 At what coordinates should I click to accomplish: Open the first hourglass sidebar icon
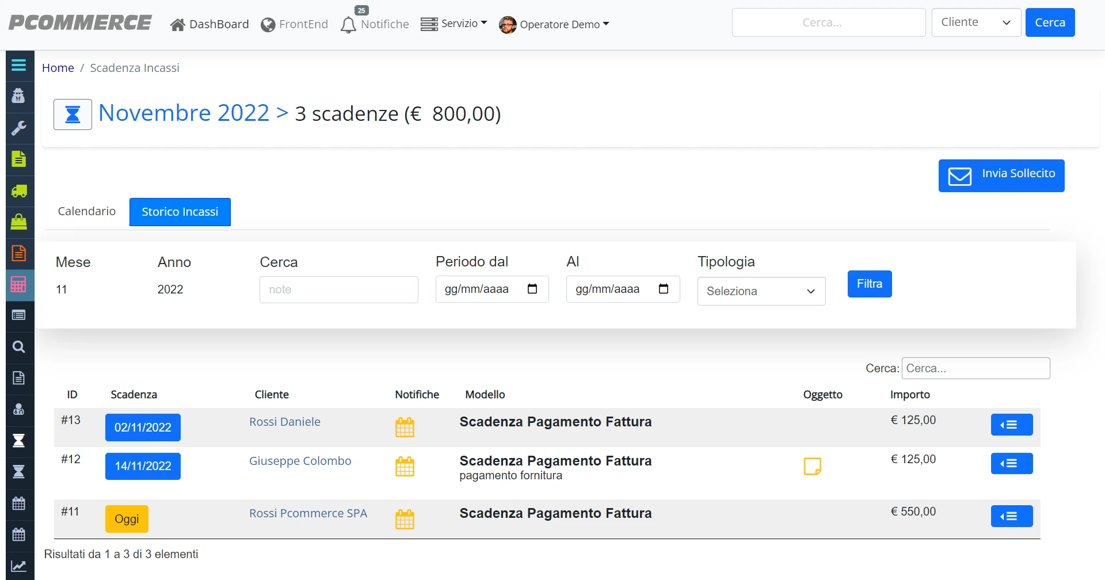tap(18, 441)
